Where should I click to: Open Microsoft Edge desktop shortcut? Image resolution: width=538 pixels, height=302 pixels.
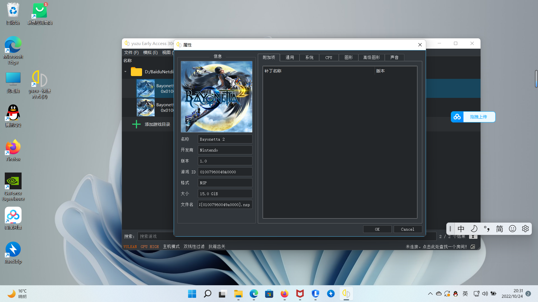point(13,51)
